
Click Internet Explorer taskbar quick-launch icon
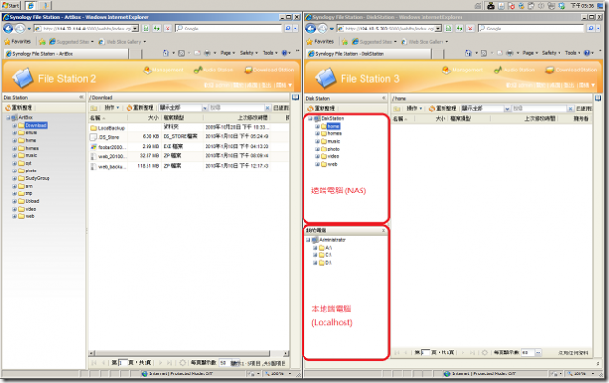click(29, 5)
